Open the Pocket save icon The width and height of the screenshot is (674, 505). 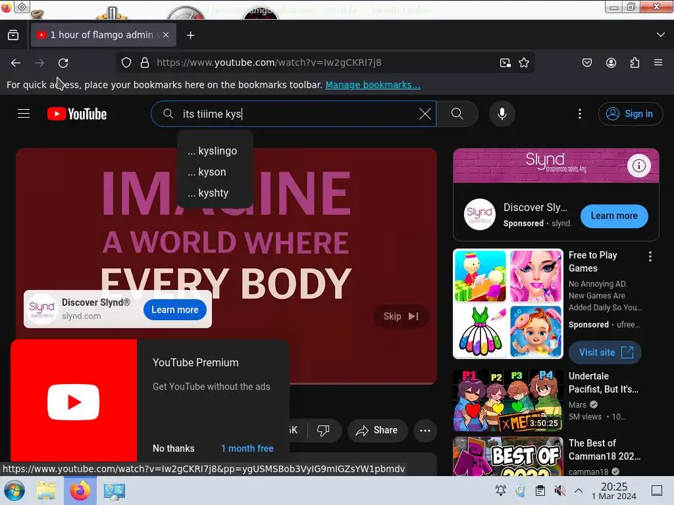click(x=586, y=62)
